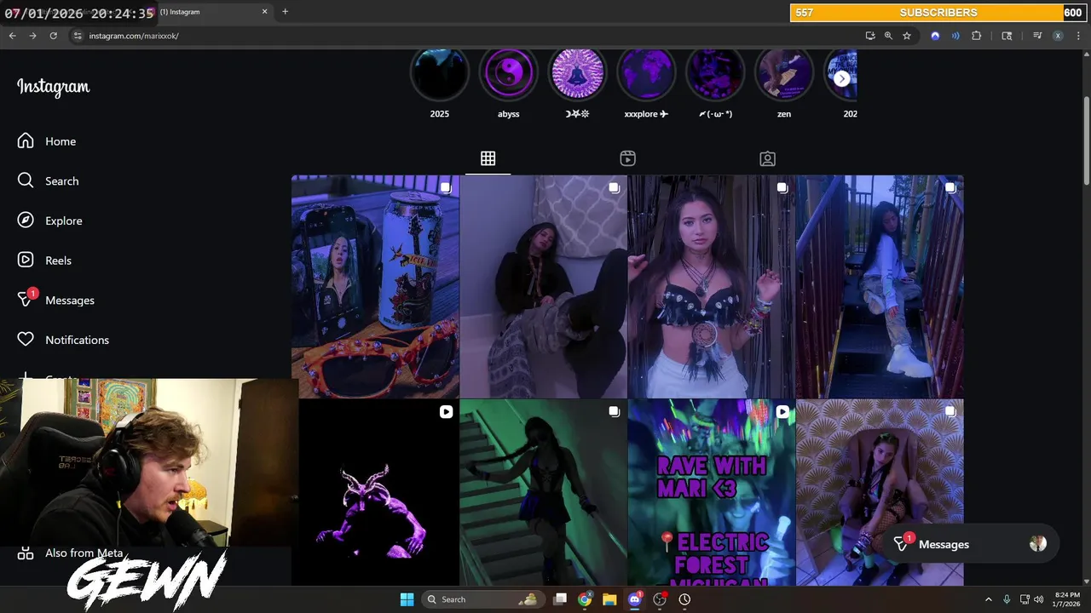Viewport: 1091px width, 613px height.
Task: Open the 'RAVE WITH MARI' reel
Action: (712, 493)
